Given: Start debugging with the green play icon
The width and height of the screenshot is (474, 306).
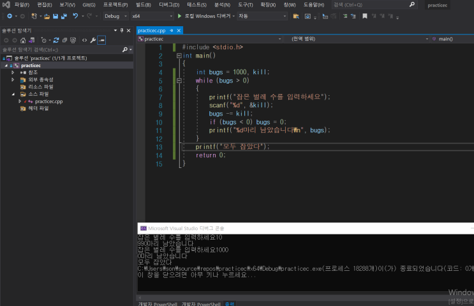Looking at the screenshot, I should 179,16.
